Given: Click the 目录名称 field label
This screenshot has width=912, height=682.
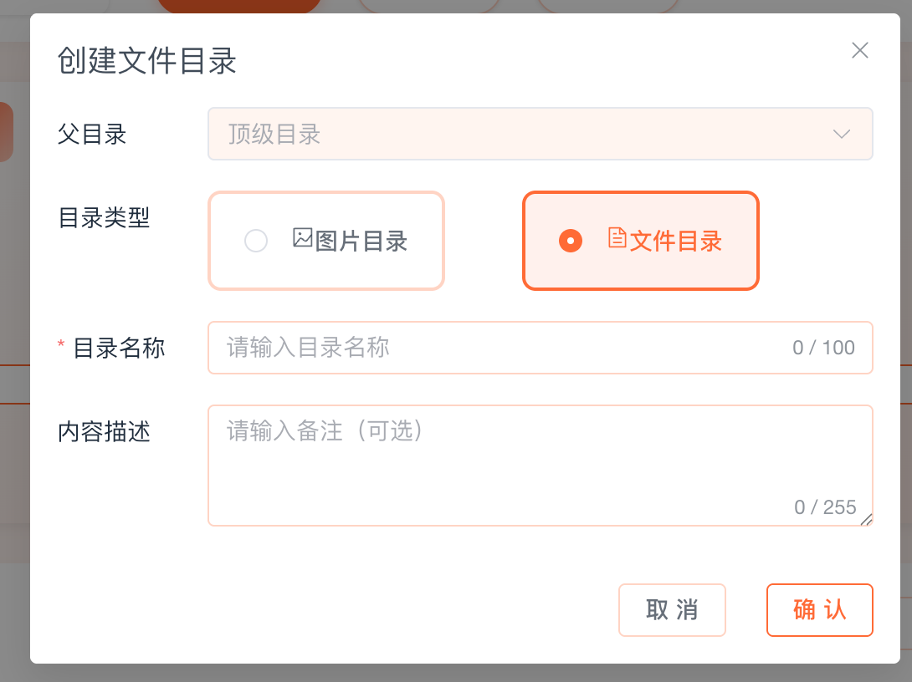Looking at the screenshot, I should (x=119, y=348).
